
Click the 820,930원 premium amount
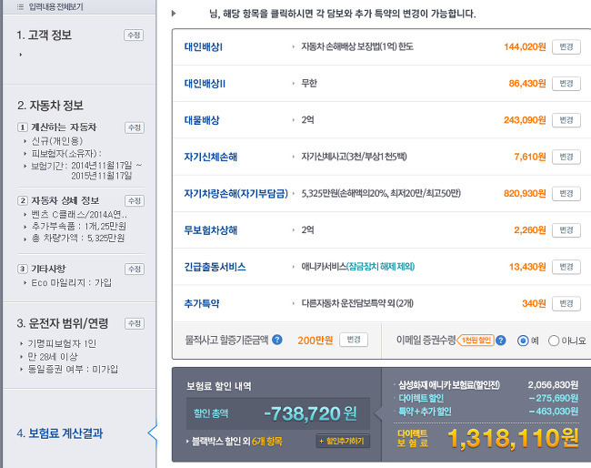525,194
